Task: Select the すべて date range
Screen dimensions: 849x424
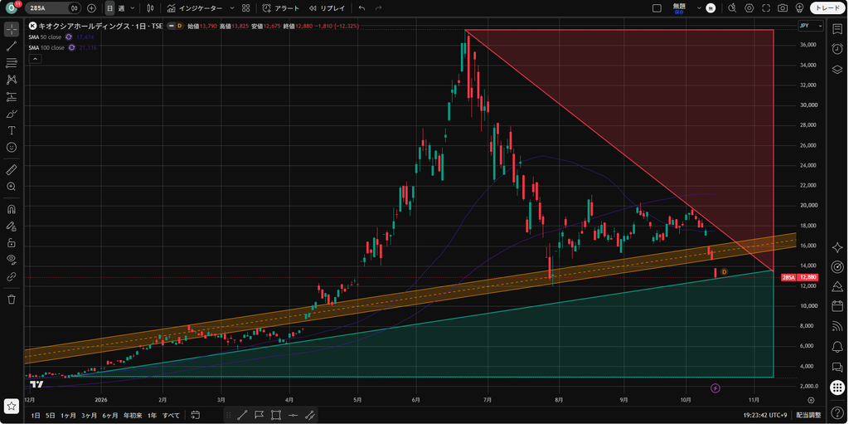Action: click(x=171, y=416)
